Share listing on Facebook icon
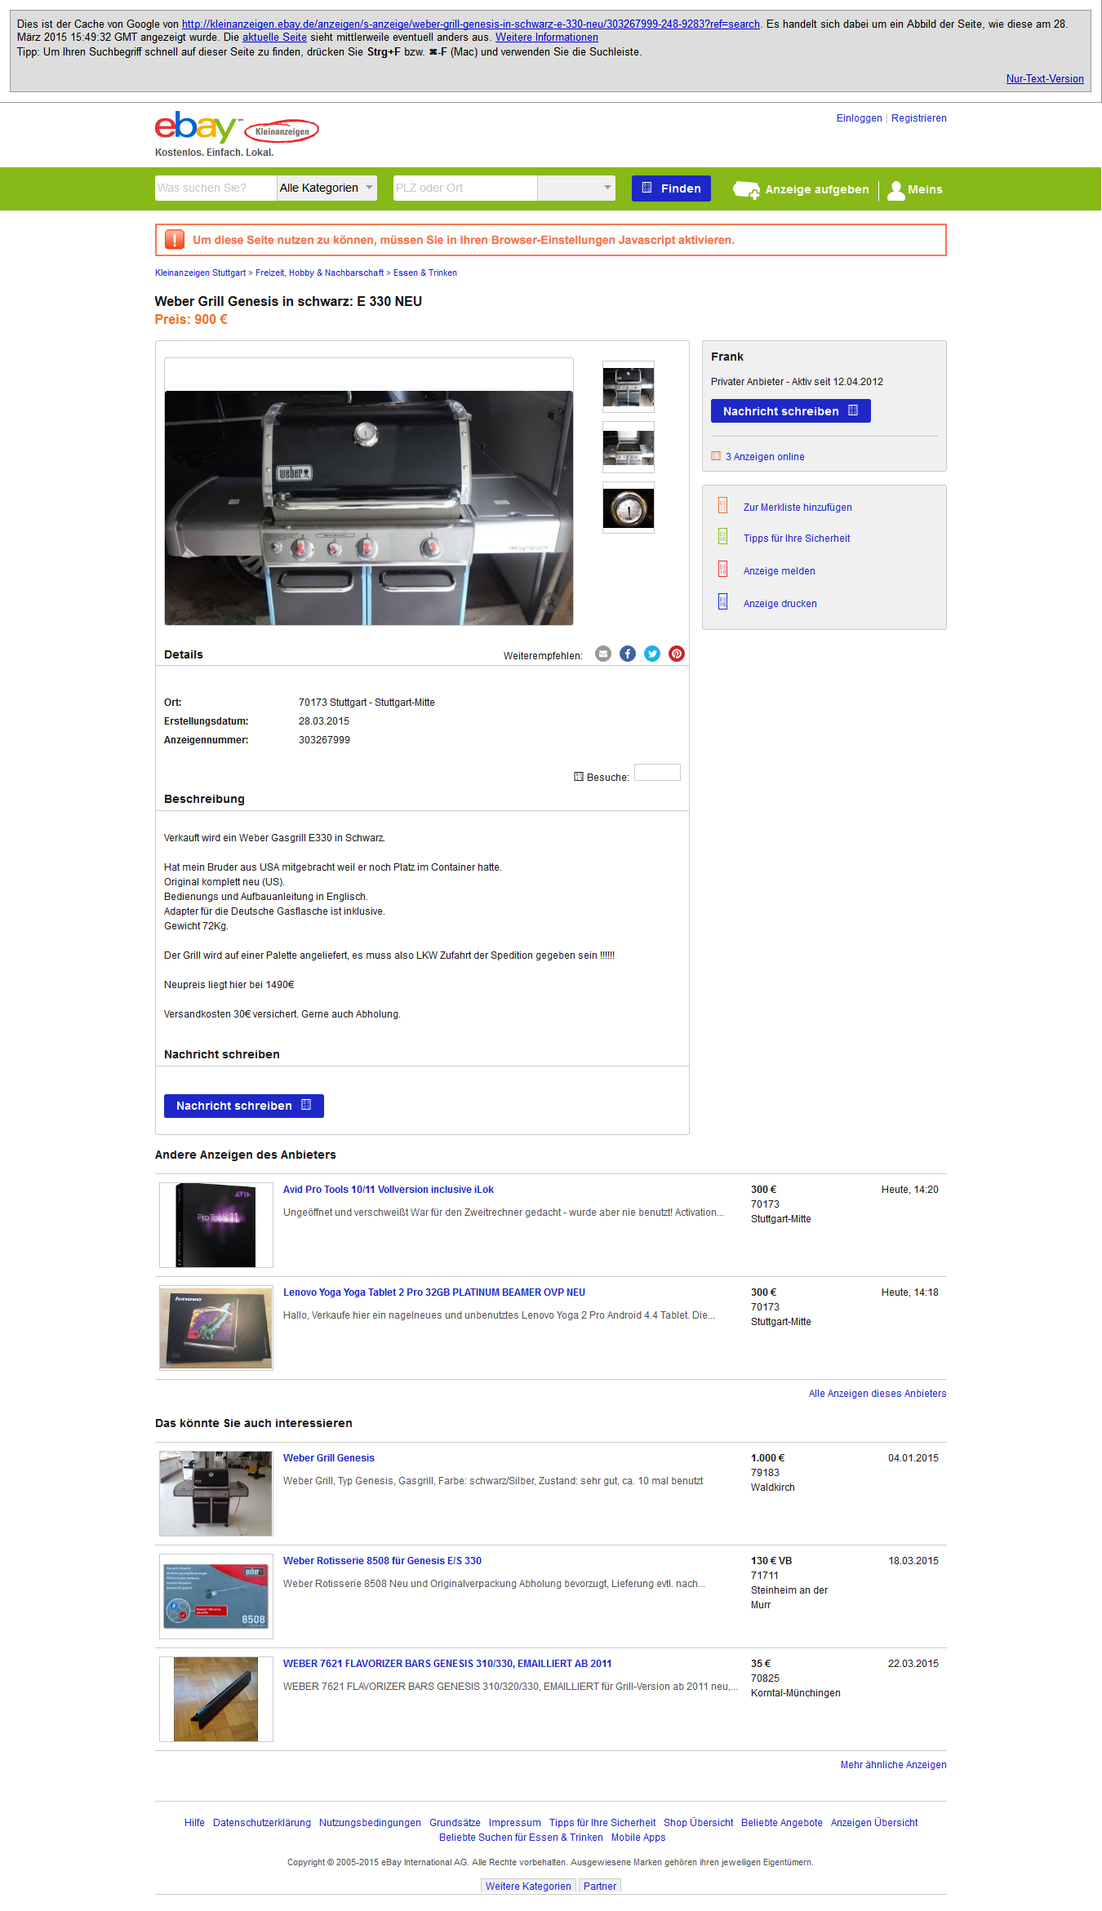 pos(628,654)
